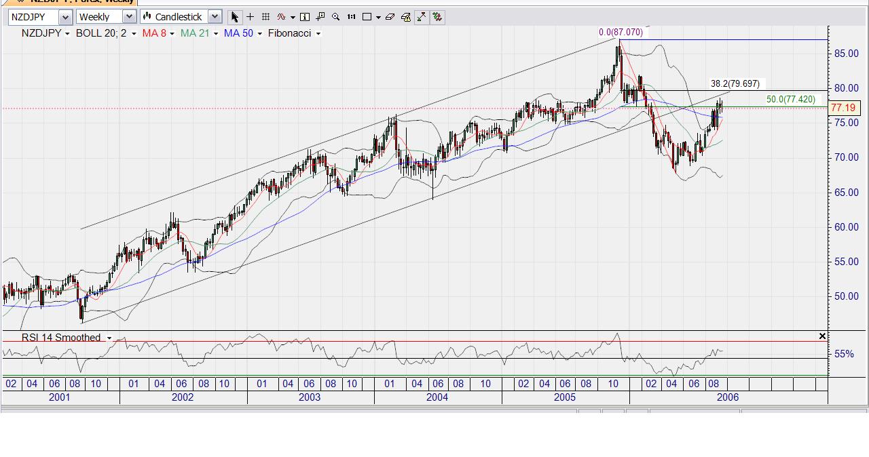Reset zoom with the 1:1 icon
The height and width of the screenshot is (457, 869).
pyautogui.click(x=351, y=17)
